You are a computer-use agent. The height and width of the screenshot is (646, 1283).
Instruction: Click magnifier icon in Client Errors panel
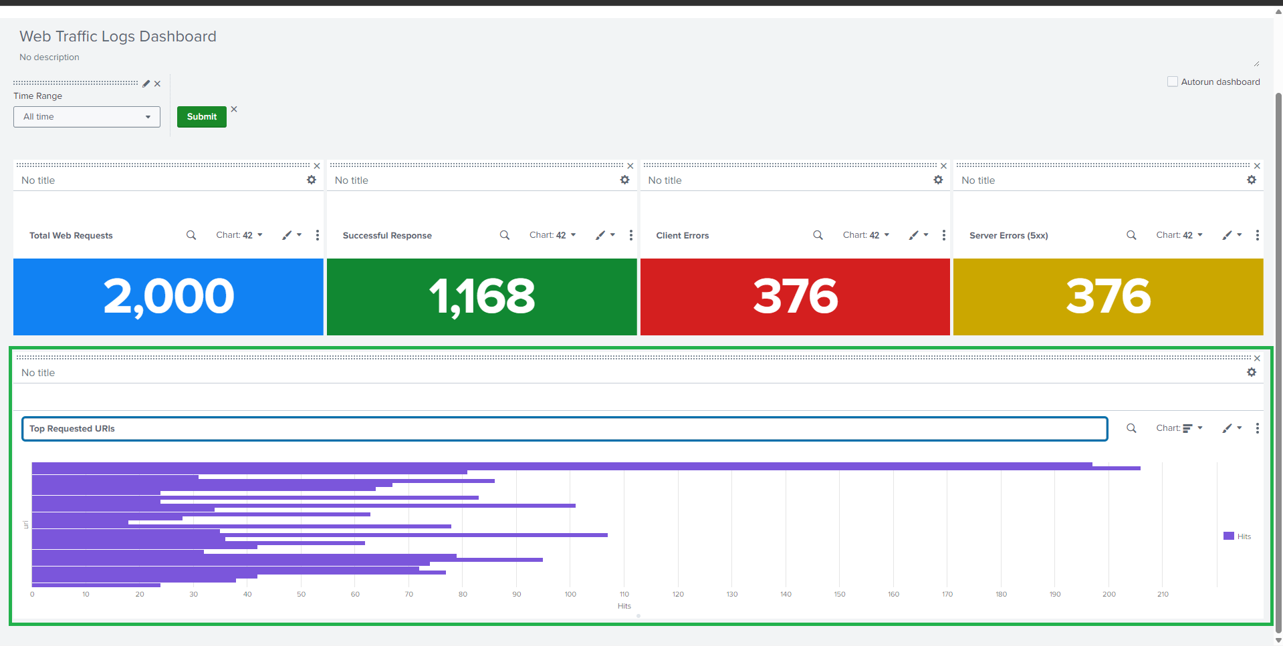[x=818, y=235]
